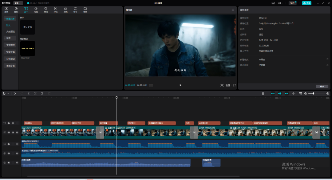This screenshot has width=332, height=180.
Task: Hide the text track with eye icon
Action: click(x=13, y=123)
